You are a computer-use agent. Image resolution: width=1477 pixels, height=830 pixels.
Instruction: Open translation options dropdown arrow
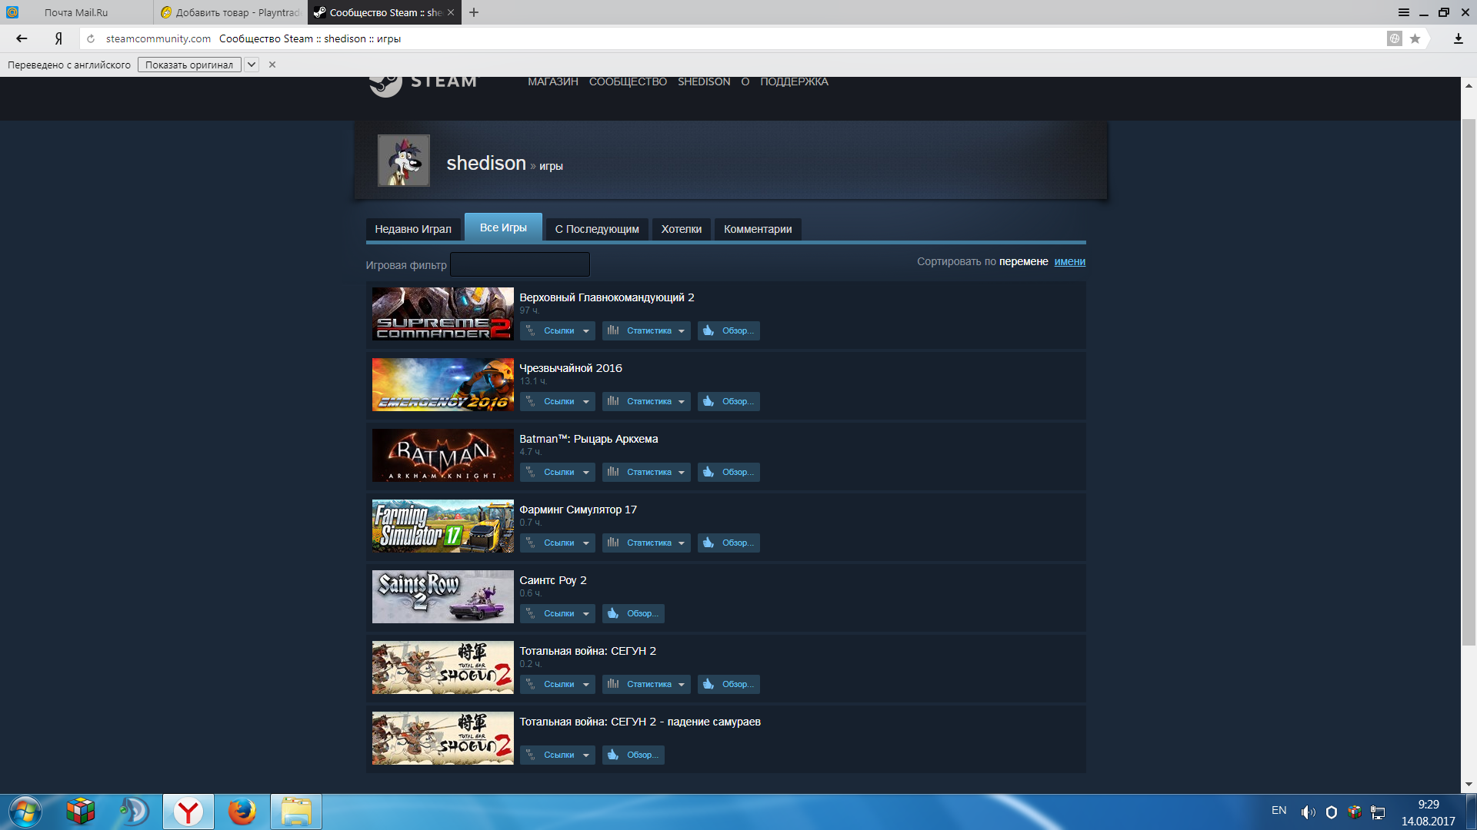point(252,65)
